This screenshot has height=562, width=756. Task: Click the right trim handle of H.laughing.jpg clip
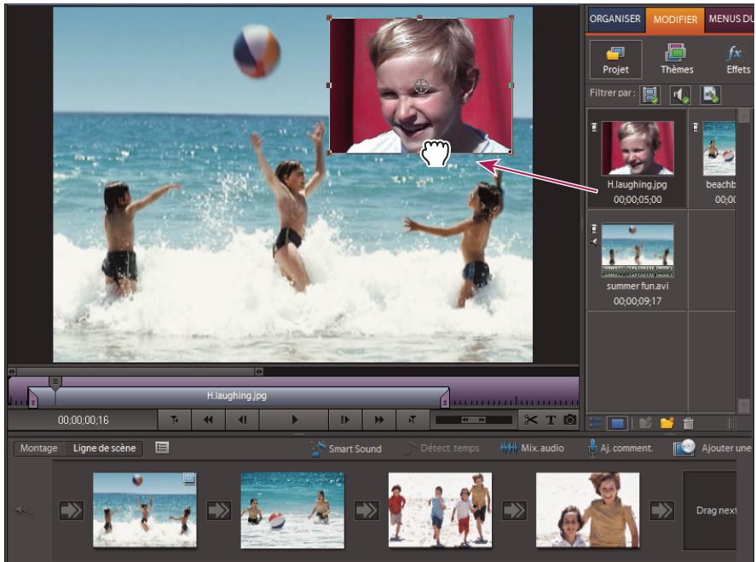pos(445,398)
